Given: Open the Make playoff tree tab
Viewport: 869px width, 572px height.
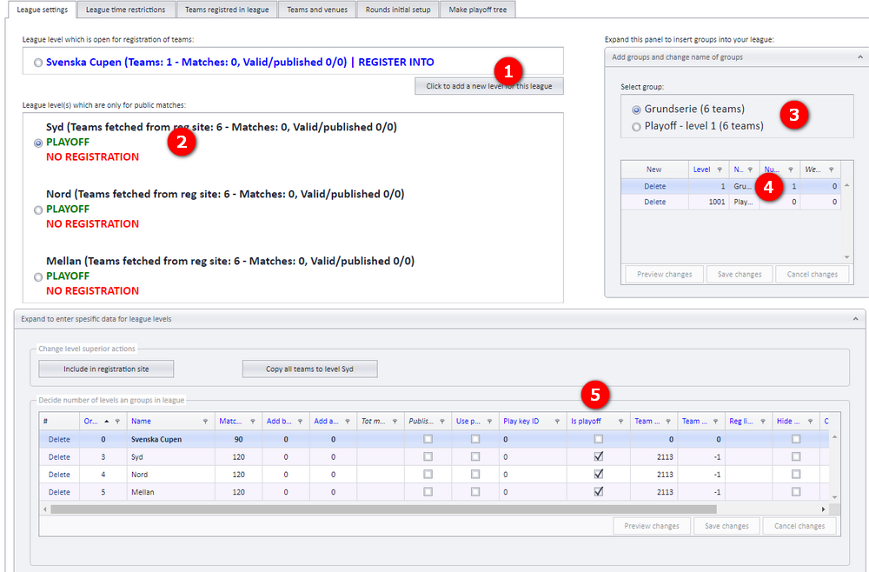Looking at the screenshot, I should click(x=478, y=10).
